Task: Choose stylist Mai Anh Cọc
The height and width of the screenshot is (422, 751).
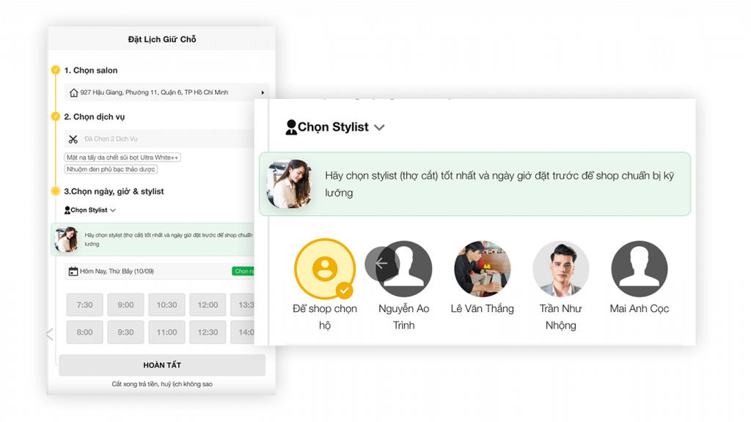Action: 640,269
